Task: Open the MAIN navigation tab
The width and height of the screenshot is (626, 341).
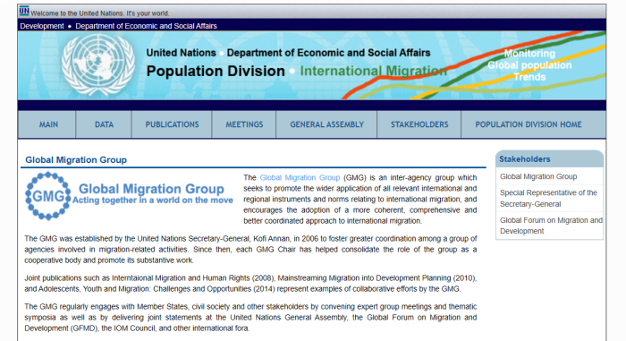Action: [48, 124]
